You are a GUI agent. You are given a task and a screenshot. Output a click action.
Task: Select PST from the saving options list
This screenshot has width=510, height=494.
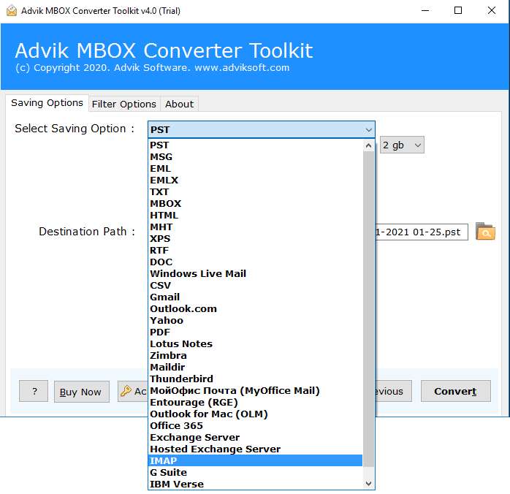255,145
